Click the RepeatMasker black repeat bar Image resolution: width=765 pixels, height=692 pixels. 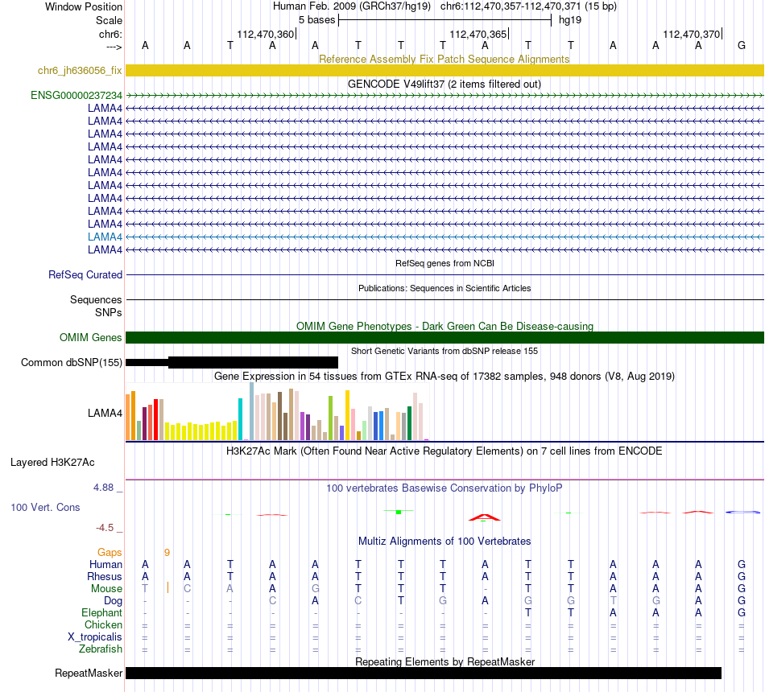424,673
